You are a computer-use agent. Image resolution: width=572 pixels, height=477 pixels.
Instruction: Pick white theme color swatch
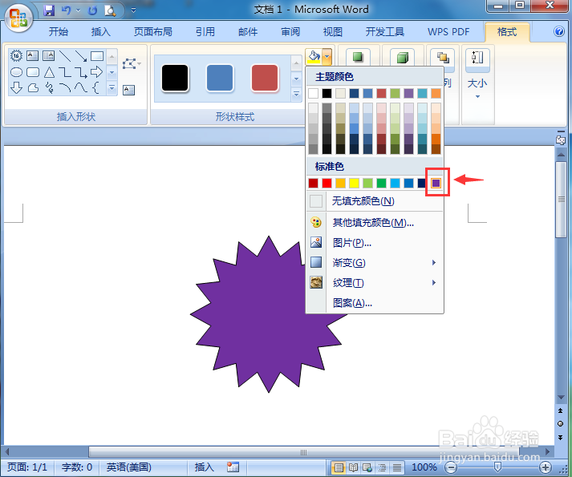pos(313,93)
